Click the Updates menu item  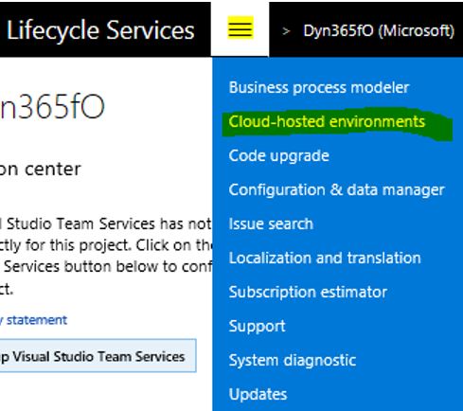258,394
